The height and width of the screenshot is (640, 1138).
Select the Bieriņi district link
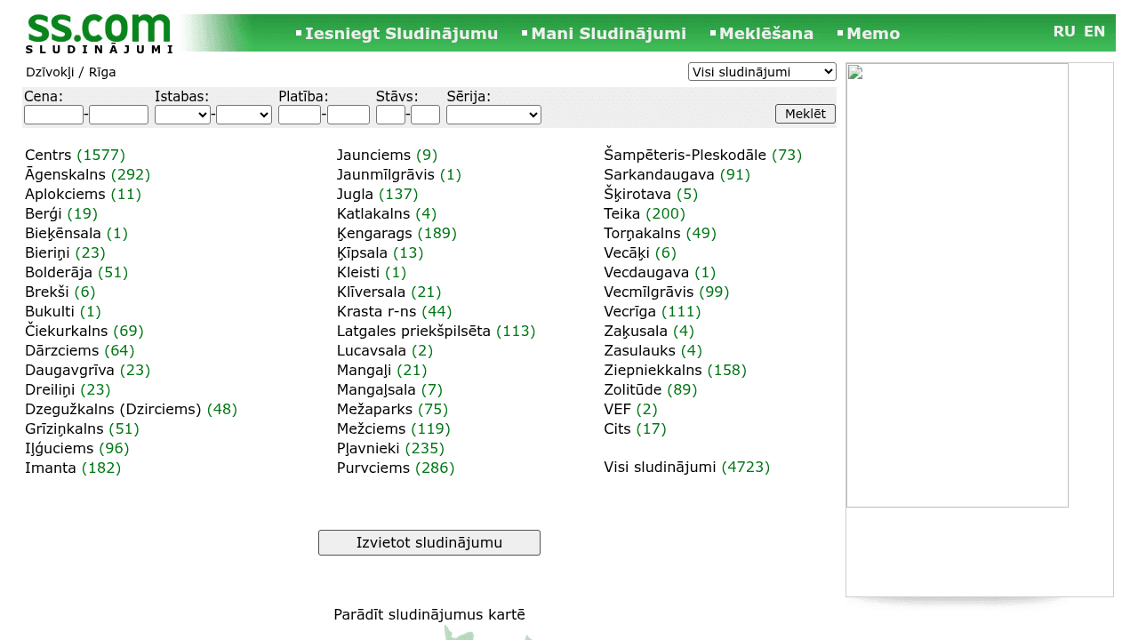(x=47, y=252)
